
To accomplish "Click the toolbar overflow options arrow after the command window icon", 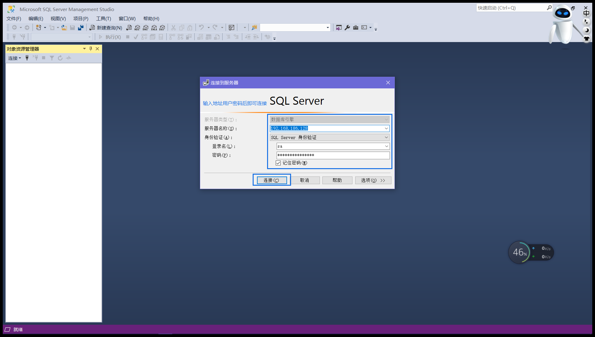I will point(376,29).
